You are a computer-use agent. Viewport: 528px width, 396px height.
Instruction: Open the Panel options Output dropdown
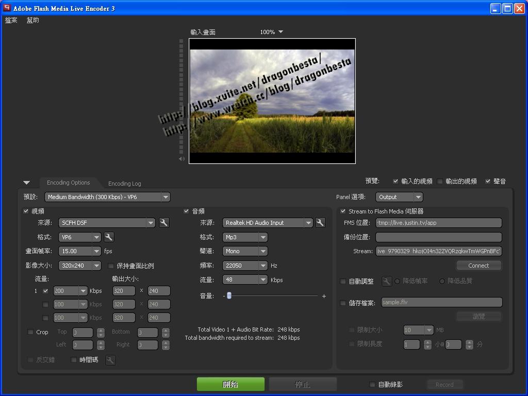point(399,197)
